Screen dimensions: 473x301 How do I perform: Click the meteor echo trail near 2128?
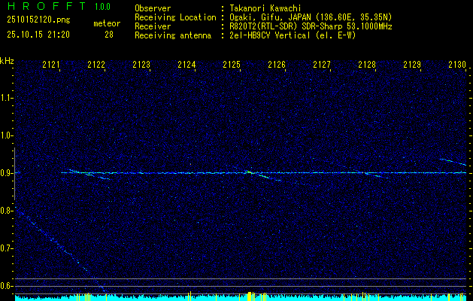[x=375, y=175]
